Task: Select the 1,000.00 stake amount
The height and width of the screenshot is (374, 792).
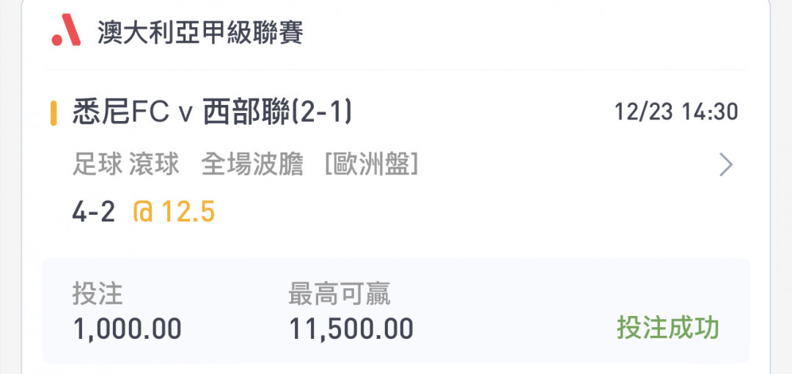Action: (128, 329)
